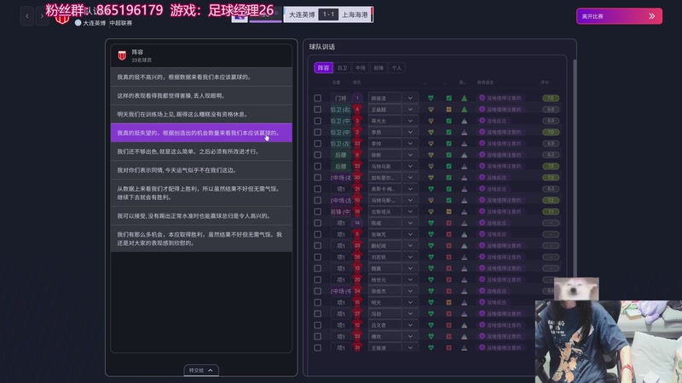
Task: Switch to the 个人 tab
Action: pyautogui.click(x=396, y=68)
